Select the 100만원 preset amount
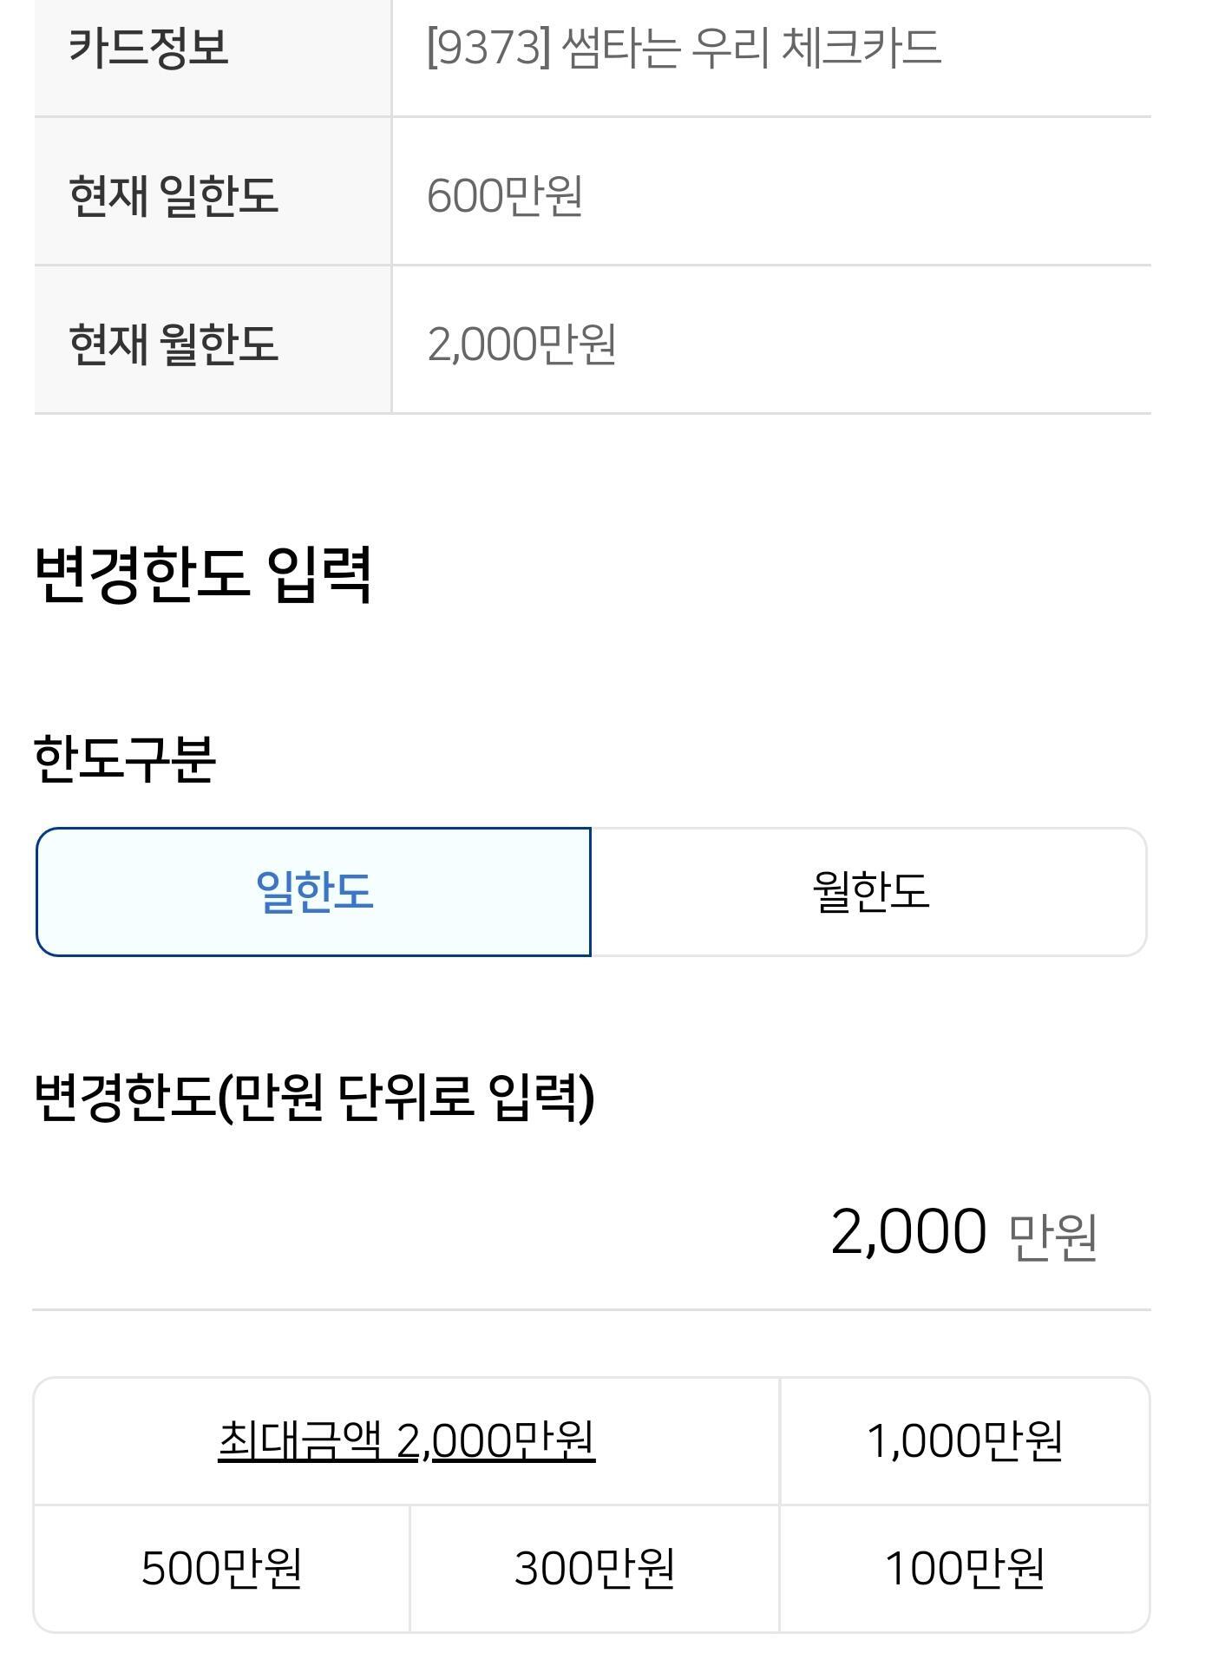Image resolution: width=1212 pixels, height=1679 pixels. pyautogui.click(x=965, y=1569)
